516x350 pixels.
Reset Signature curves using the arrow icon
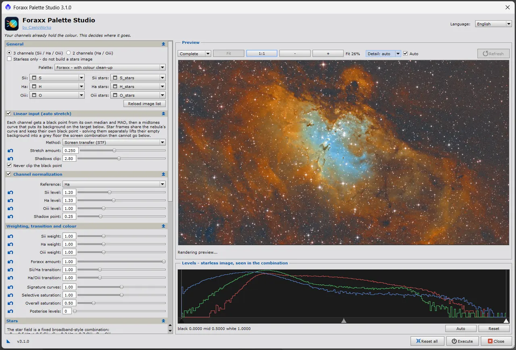10,287
